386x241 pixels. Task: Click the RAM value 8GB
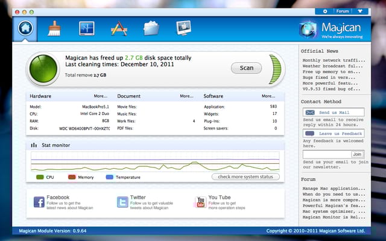[106, 120]
